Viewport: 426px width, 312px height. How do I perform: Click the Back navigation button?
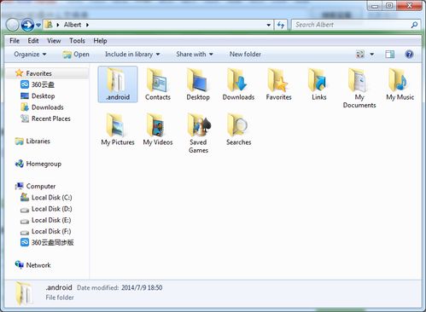(x=13, y=25)
